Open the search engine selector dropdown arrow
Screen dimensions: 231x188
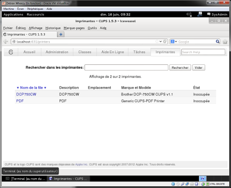pos(176,41)
